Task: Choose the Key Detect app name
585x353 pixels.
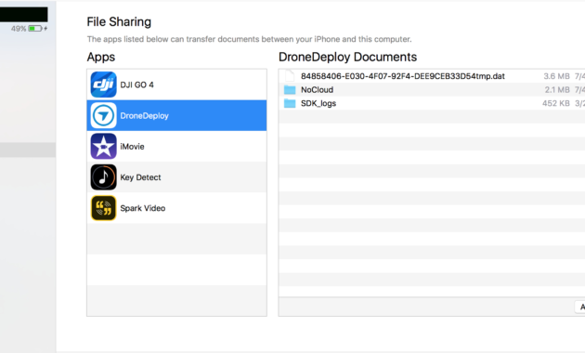Action: (140, 177)
